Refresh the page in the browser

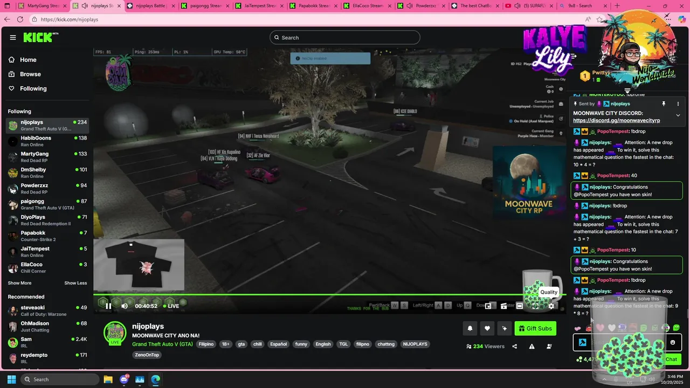point(20,19)
